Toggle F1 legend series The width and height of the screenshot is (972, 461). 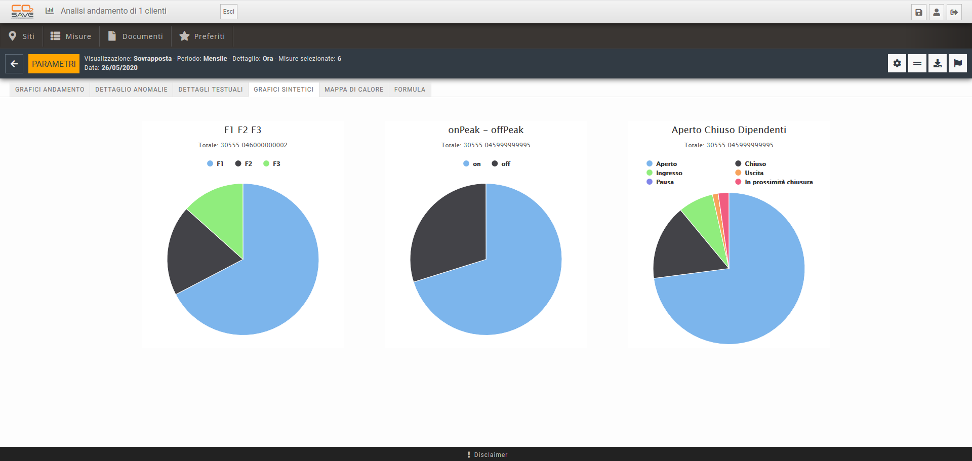(215, 163)
